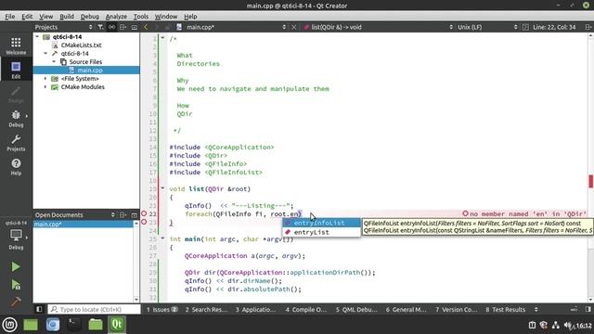
Task: Open the Help mode
Action: pyautogui.click(x=16, y=167)
